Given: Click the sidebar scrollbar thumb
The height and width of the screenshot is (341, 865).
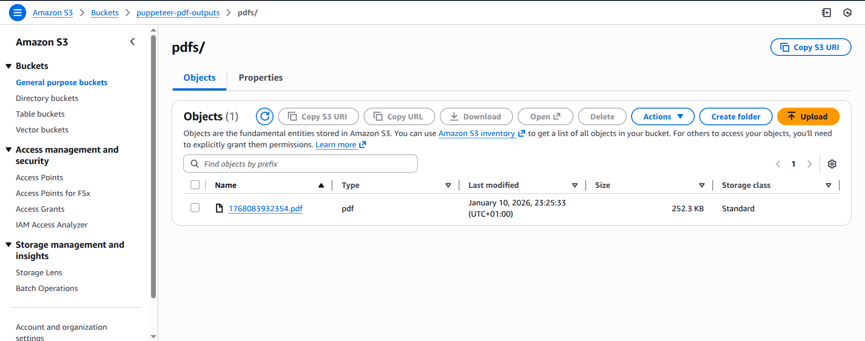Looking at the screenshot, I should pos(154,167).
